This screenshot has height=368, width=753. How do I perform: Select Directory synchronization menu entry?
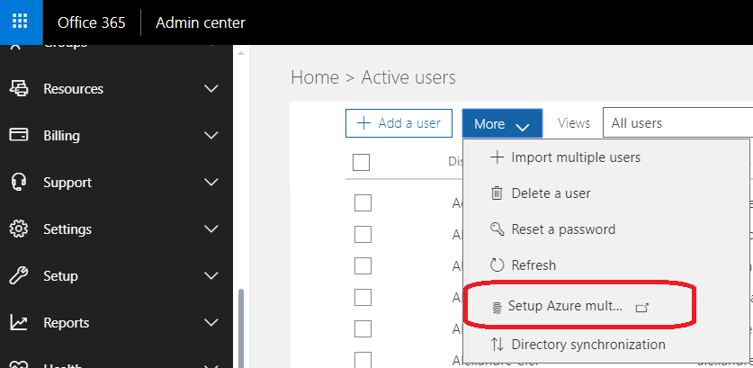click(x=588, y=345)
